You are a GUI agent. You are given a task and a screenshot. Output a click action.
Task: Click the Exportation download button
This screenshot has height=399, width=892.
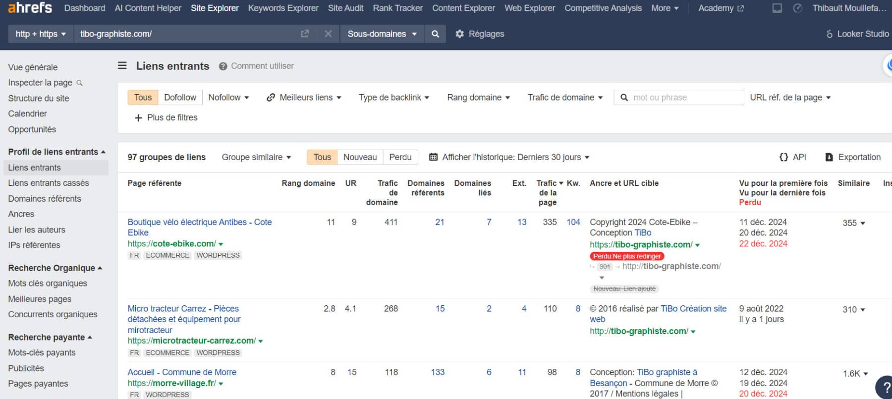point(852,157)
